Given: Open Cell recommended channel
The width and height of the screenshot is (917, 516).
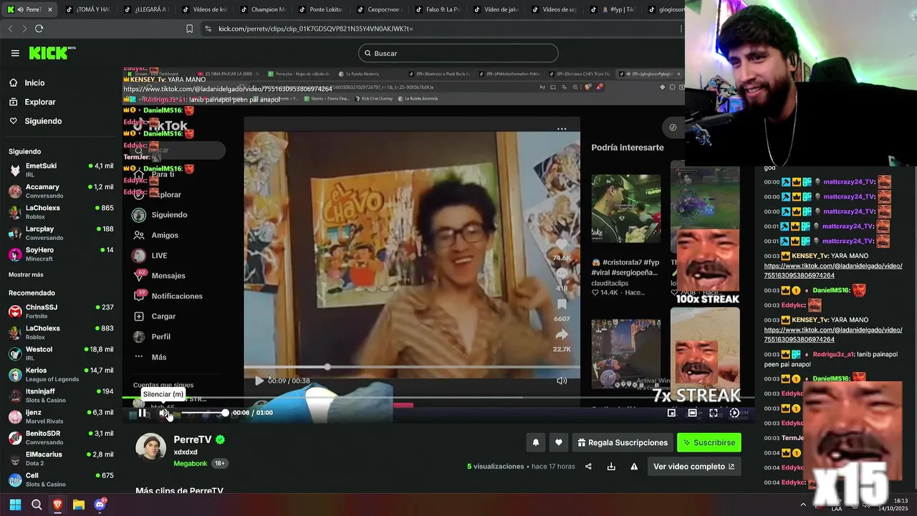Looking at the screenshot, I should [61, 479].
